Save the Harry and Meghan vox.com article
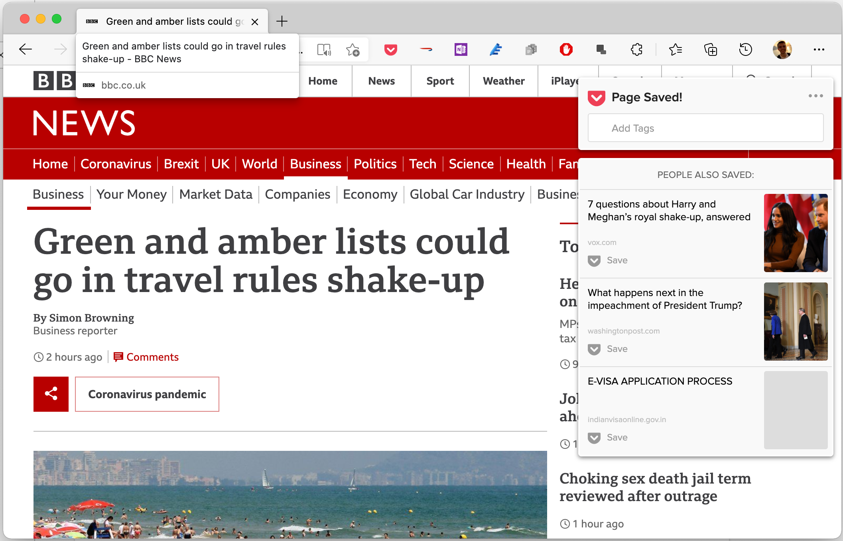 (608, 261)
